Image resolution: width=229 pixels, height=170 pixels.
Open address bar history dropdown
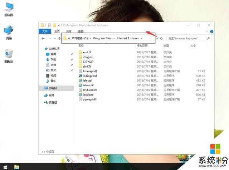(x=157, y=39)
